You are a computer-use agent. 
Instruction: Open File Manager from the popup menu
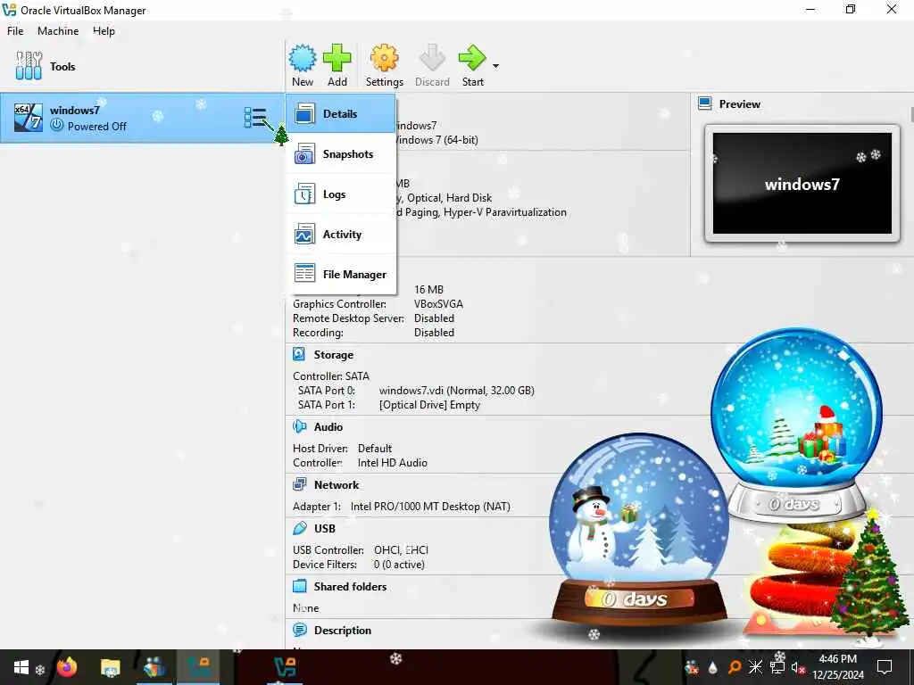coord(341,275)
